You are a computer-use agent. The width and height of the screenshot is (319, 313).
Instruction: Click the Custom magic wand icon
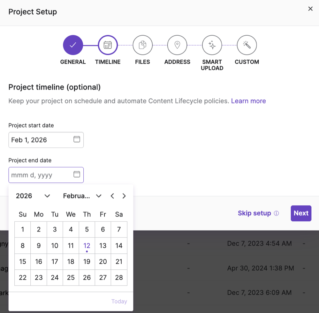pyautogui.click(x=247, y=45)
